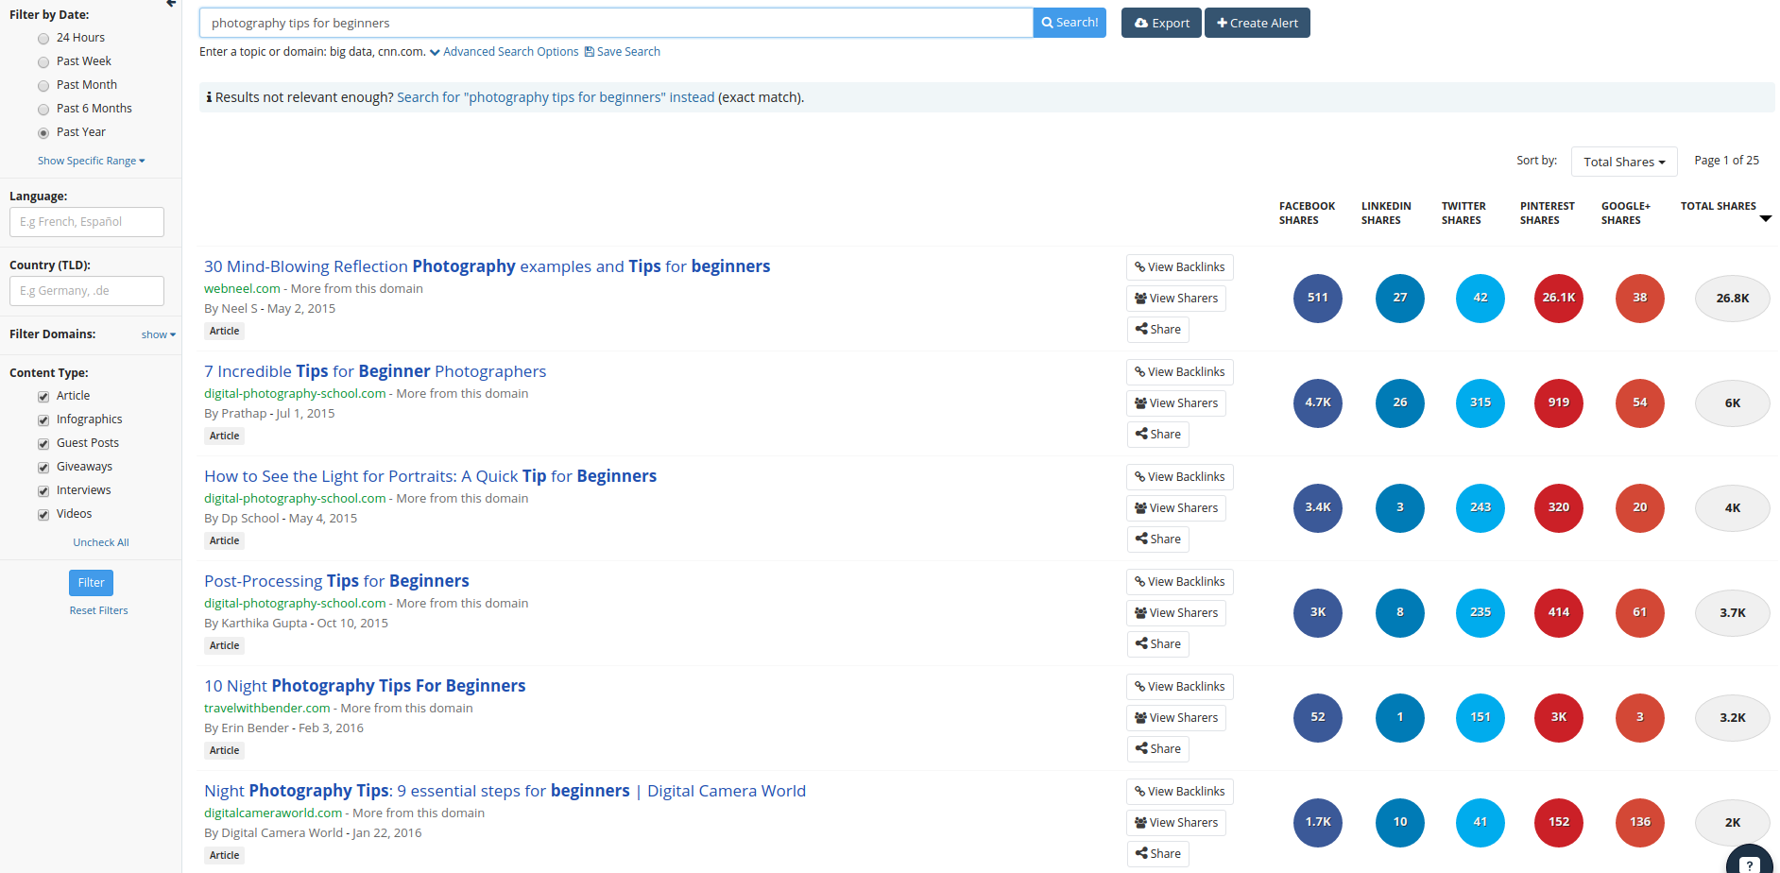This screenshot has height=873, width=1780.
Task: Select the Past Week date filter
Action: pyautogui.click(x=43, y=62)
